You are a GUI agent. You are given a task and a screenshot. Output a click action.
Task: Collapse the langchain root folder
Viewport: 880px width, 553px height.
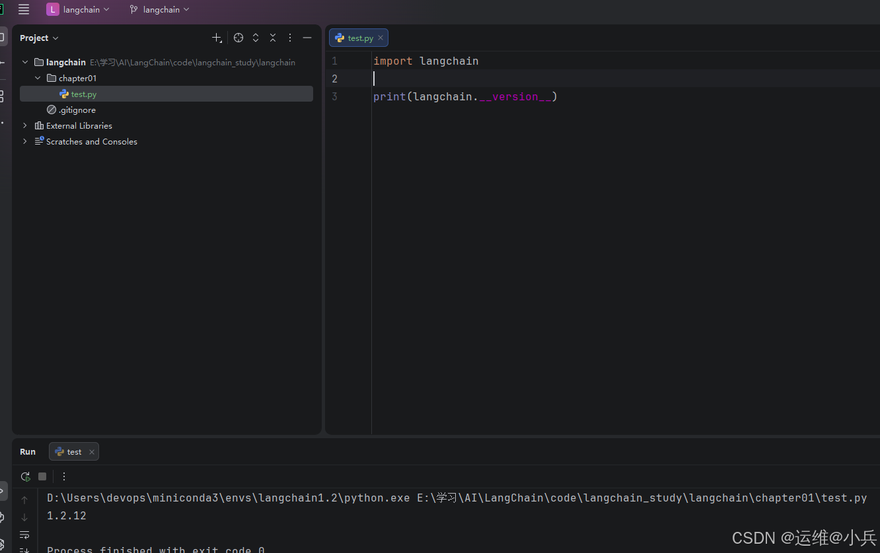click(x=25, y=62)
